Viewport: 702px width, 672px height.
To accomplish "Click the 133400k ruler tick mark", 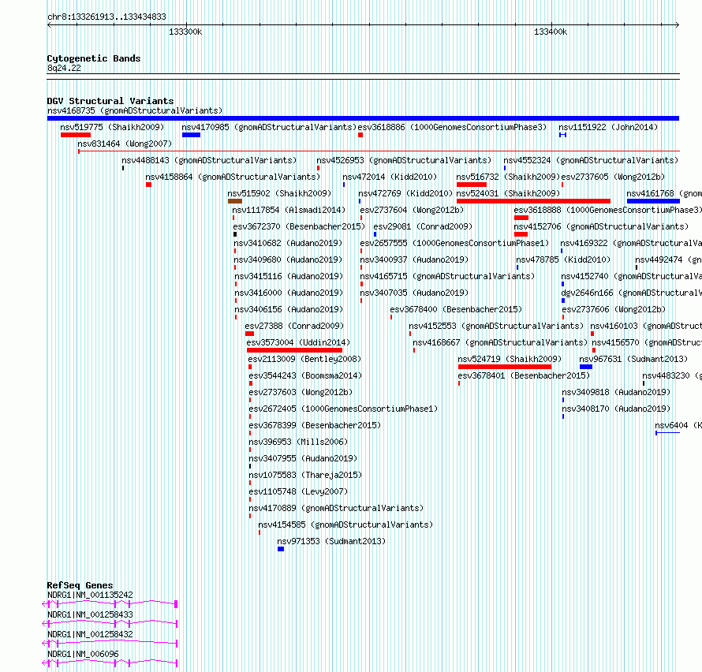I will (551, 26).
